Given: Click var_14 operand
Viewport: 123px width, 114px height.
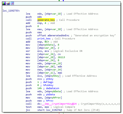Looking at the screenshot, I should click(x=56, y=70).
